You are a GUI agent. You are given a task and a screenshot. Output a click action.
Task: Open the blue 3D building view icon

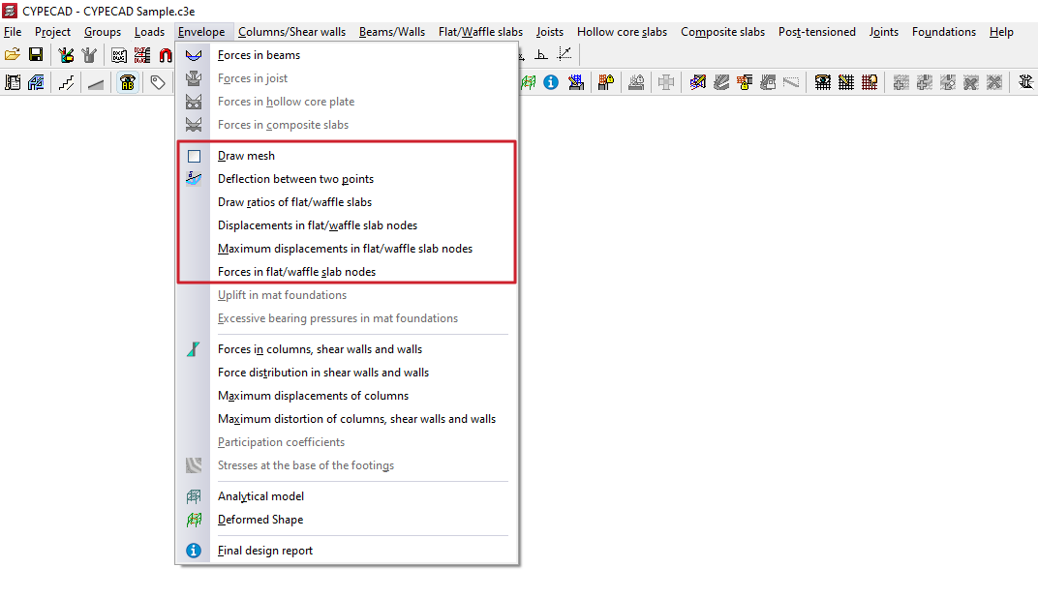[x=36, y=82]
